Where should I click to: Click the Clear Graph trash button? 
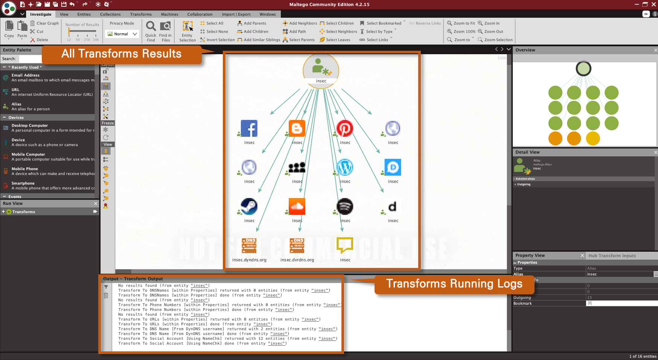44,23
